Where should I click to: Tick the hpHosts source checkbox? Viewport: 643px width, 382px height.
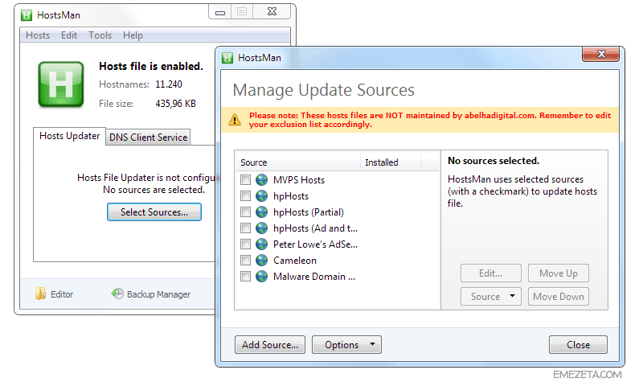245,195
